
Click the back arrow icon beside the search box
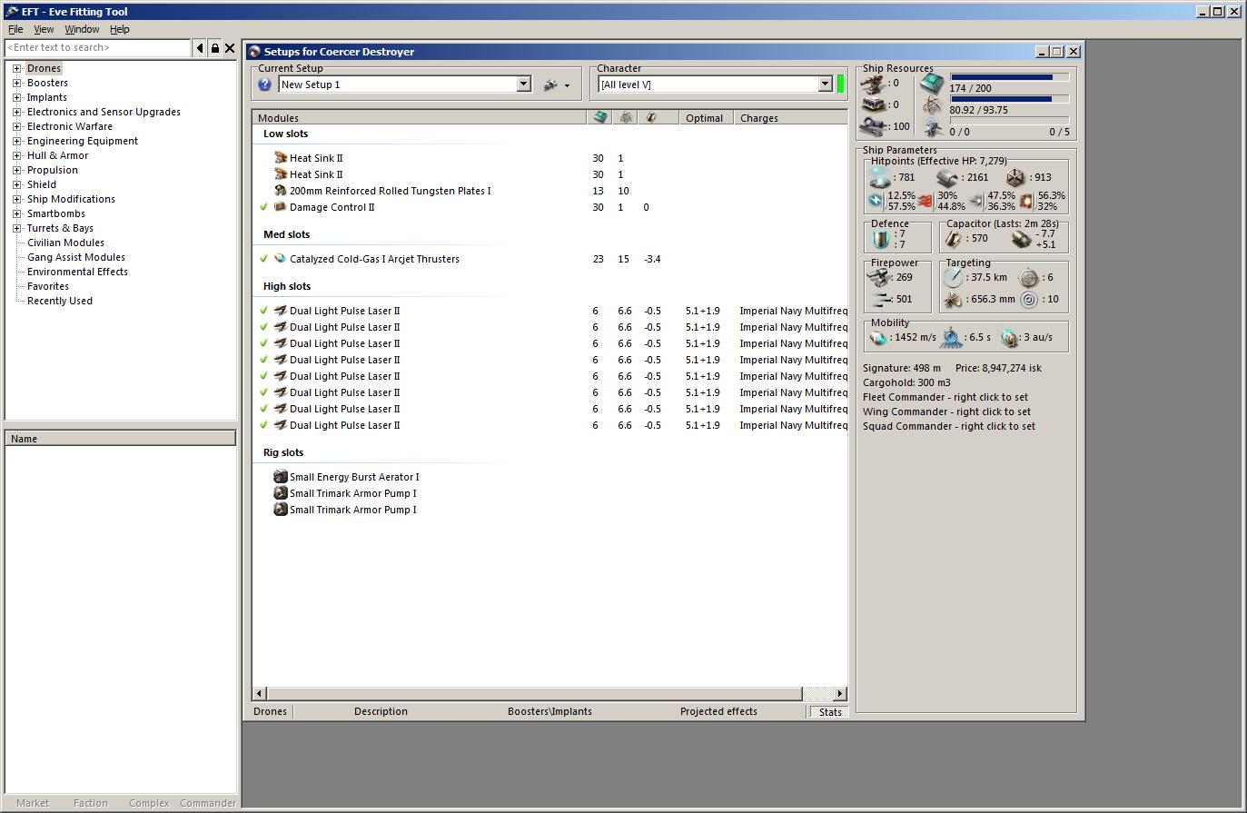coord(200,48)
